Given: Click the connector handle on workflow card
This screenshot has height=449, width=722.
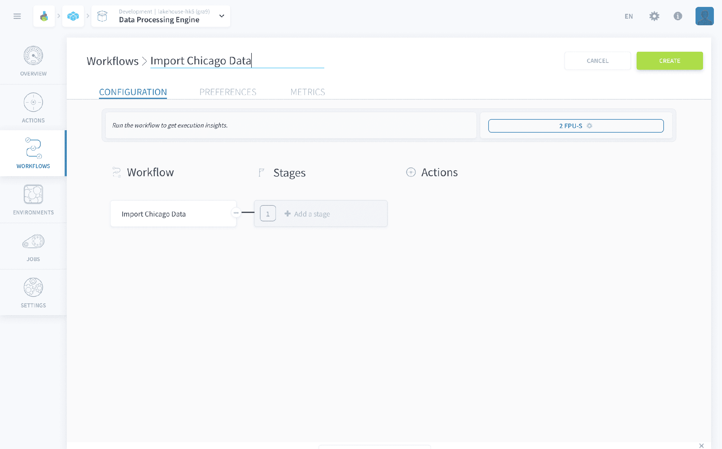Looking at the screenshot, I should 236,213.
